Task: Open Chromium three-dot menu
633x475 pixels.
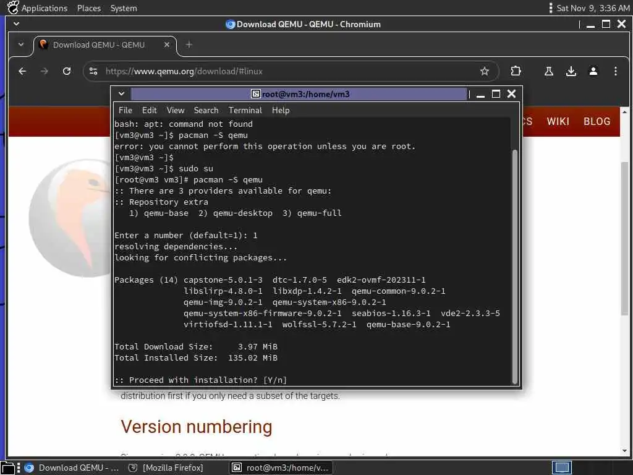Action: pos(615,72)
